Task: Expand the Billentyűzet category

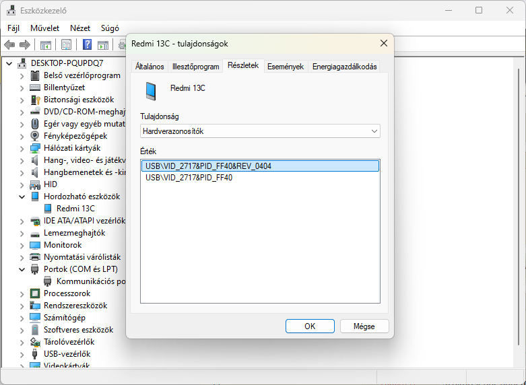Action: (22, 88)
